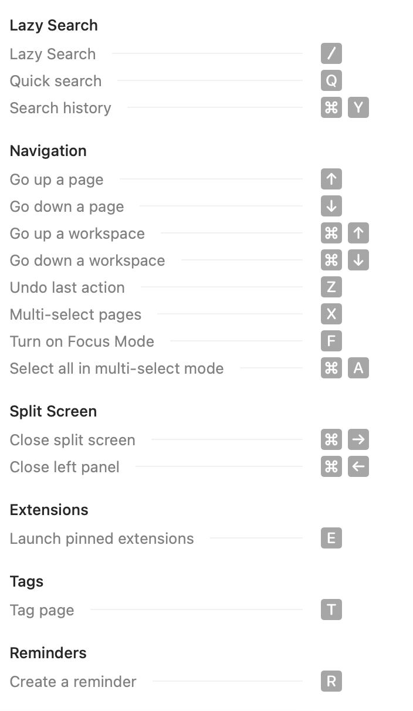Click the Turn on Focus Mode label

point(82,341)
